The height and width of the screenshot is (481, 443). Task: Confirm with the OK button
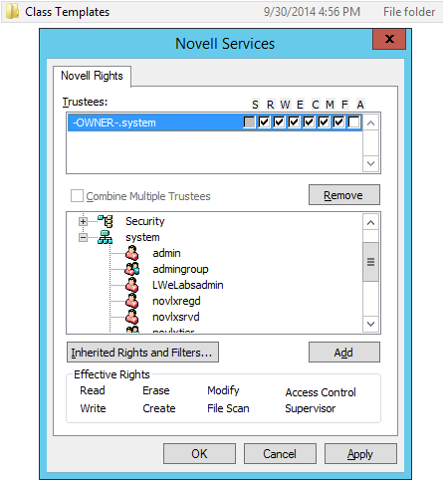pyautogui.click(x=199, y=453)
